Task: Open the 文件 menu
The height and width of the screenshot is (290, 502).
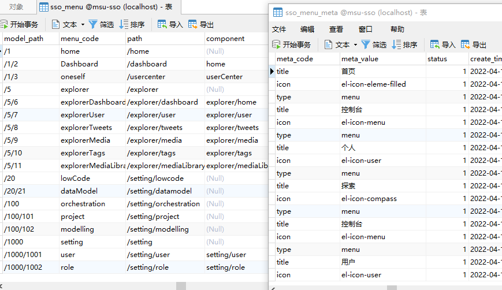Action: [279, 29]
